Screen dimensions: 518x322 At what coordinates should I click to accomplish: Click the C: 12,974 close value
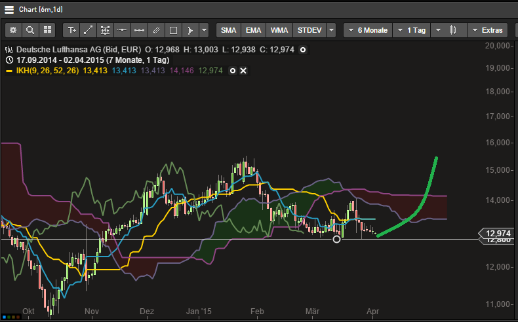(x=277, y=50)
